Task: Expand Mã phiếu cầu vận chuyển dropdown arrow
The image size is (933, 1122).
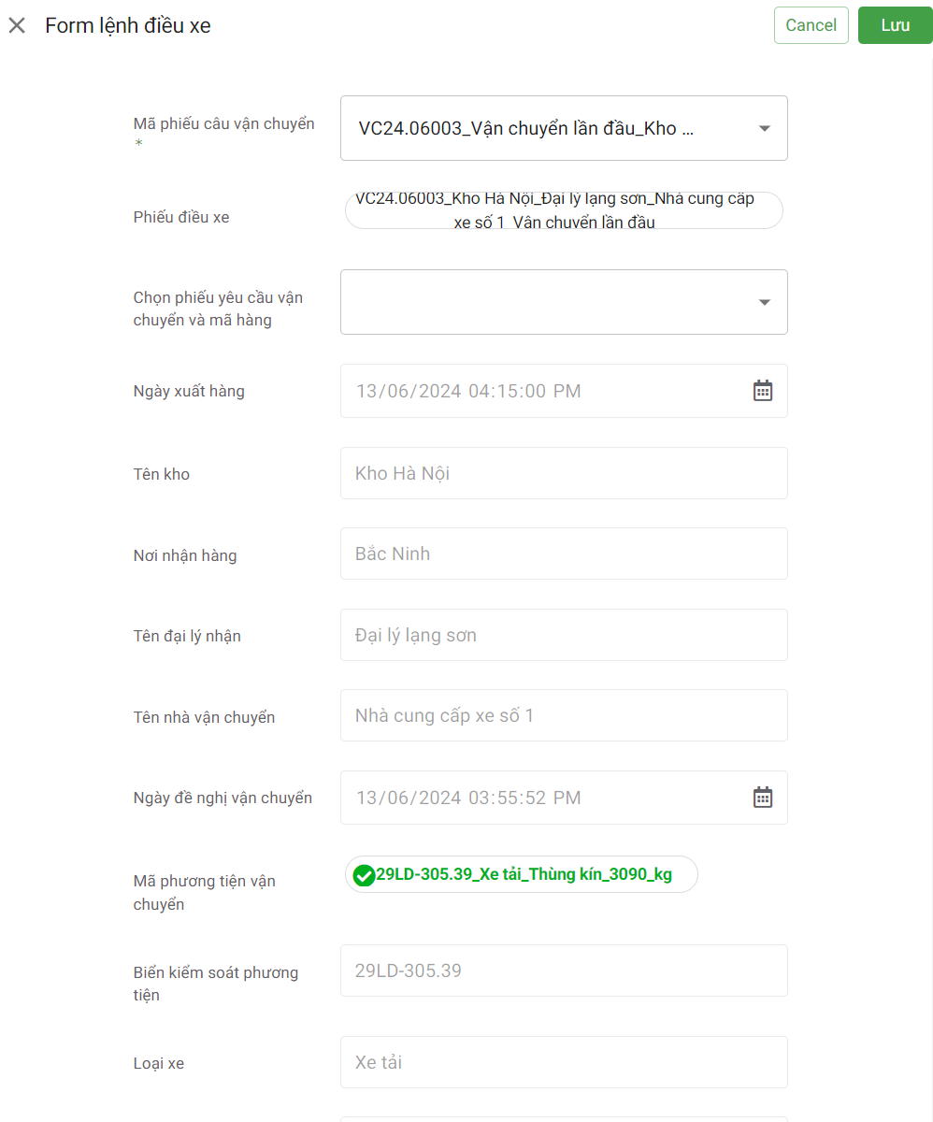Action: coord(764,128)
